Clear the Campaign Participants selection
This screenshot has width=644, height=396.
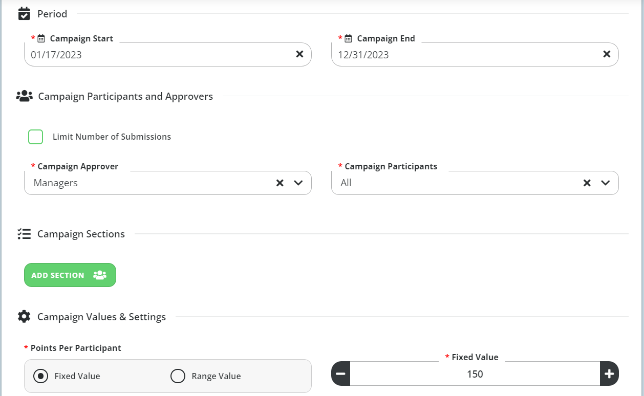(587, 183)
